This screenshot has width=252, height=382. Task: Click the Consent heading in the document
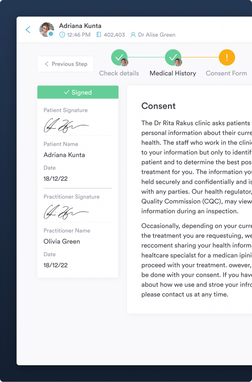(158, 106)
